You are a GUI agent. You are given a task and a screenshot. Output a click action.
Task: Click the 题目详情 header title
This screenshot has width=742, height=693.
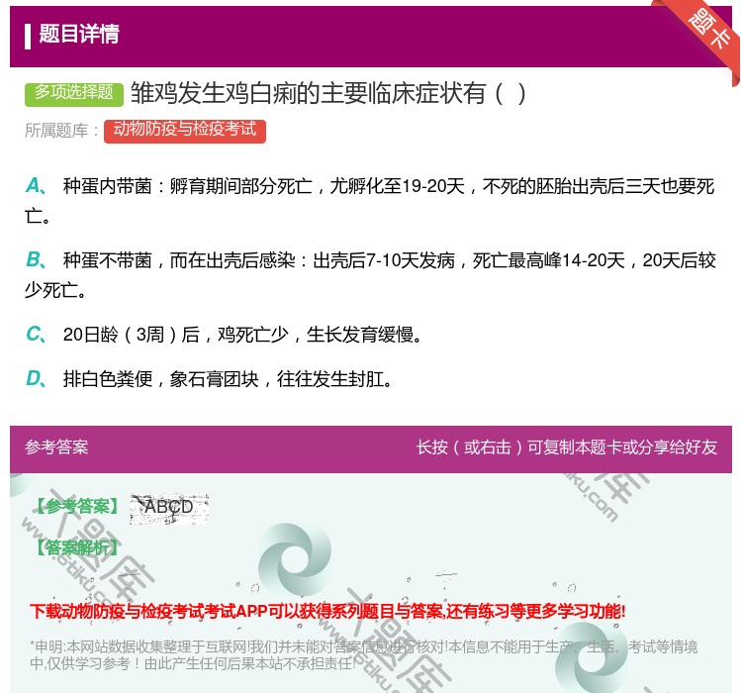[79, 34]
